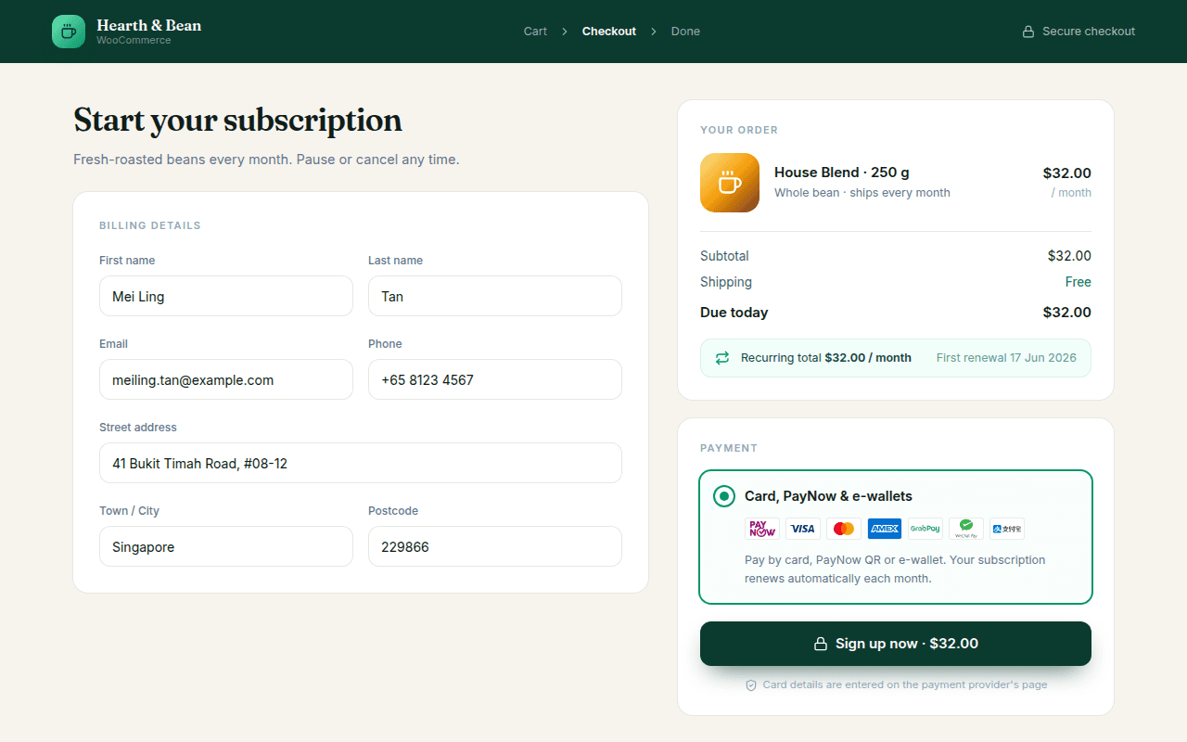Click into the Town / City field
This screenshot has height=742, width=1187.
[226, 546]
